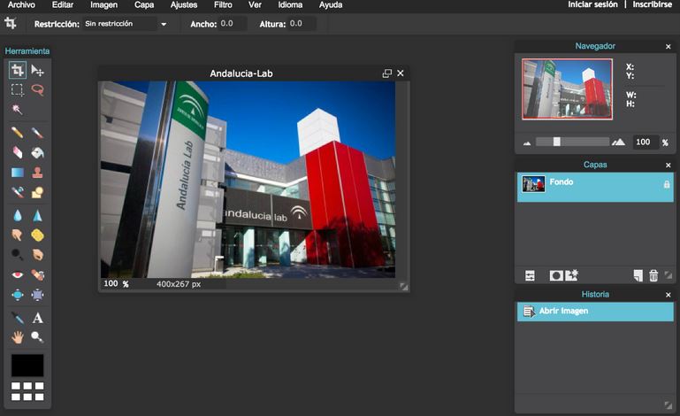Click the small mountain zoom-out icon
The image size is (680, 416).
527,143
